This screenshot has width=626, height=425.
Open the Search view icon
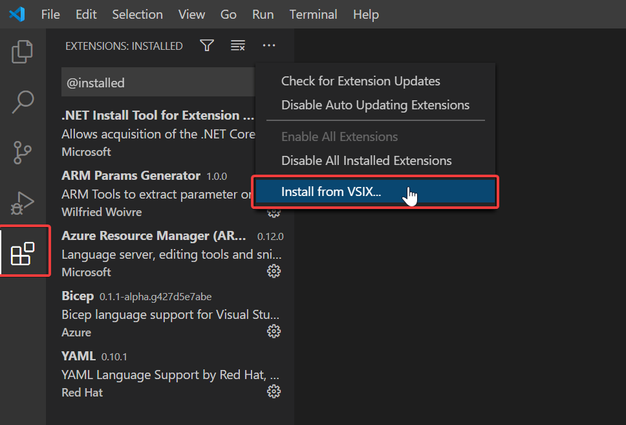23,102
